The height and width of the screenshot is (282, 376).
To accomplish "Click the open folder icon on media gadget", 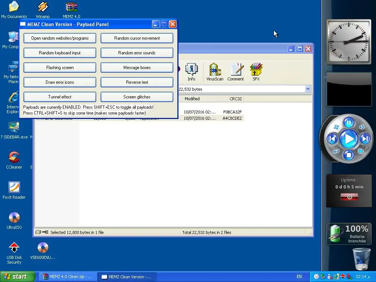I will pyautogui.click(x=361, y=151).
